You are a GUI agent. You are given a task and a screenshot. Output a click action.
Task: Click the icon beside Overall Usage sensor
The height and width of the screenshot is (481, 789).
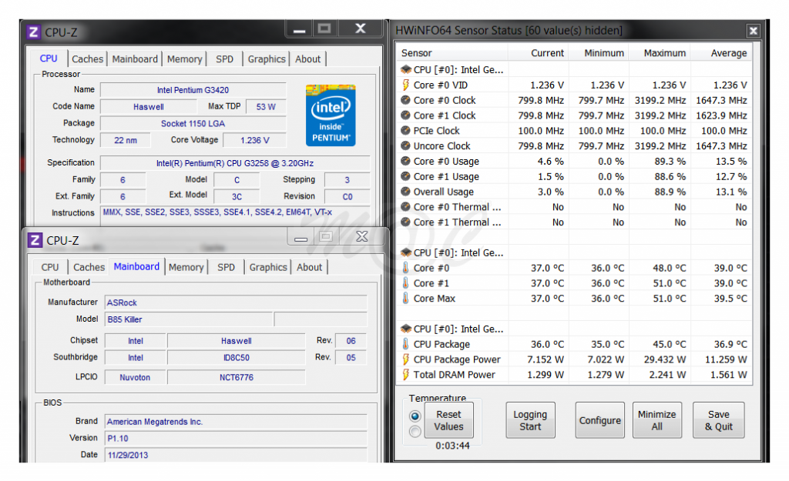click(x=405, y=192)
